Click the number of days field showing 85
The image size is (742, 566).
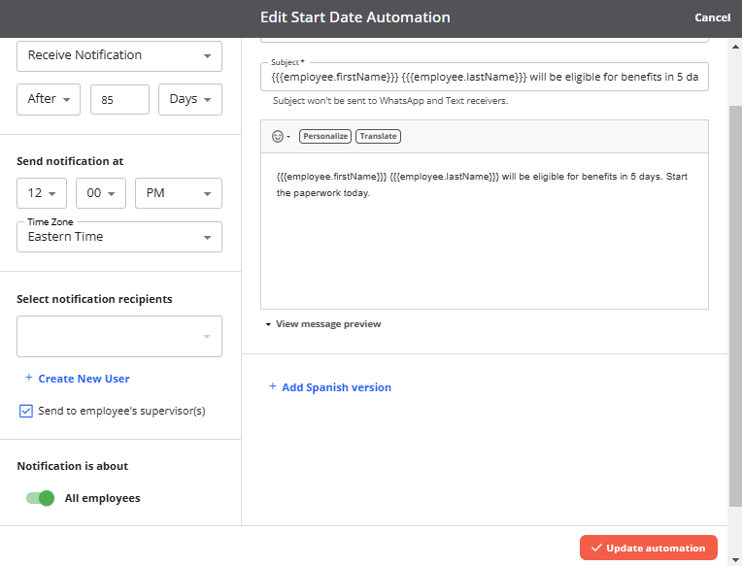coord(119,99)
